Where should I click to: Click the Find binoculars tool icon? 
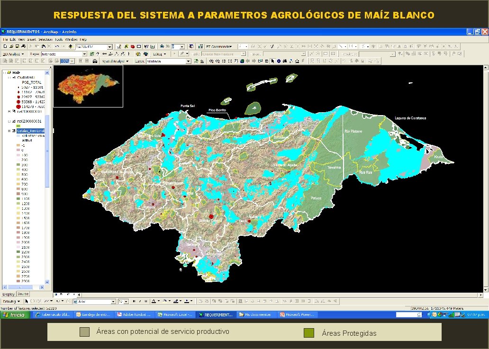[285, 61]
